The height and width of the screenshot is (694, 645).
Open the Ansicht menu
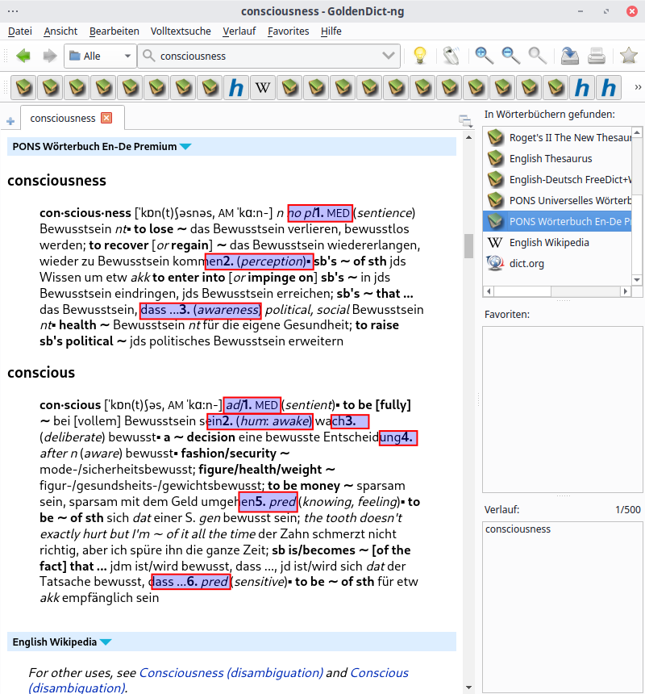tap(60, 31)
